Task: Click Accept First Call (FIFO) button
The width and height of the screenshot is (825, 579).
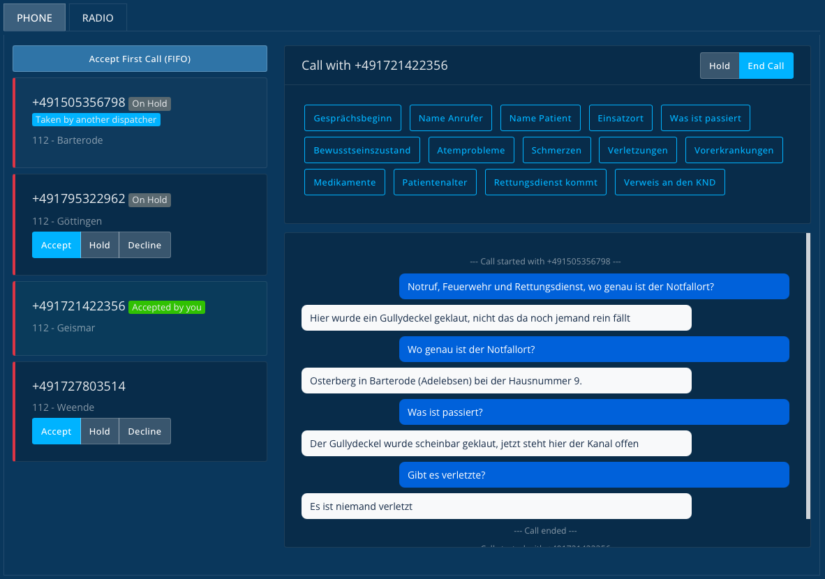Action: tap(140, 59)
